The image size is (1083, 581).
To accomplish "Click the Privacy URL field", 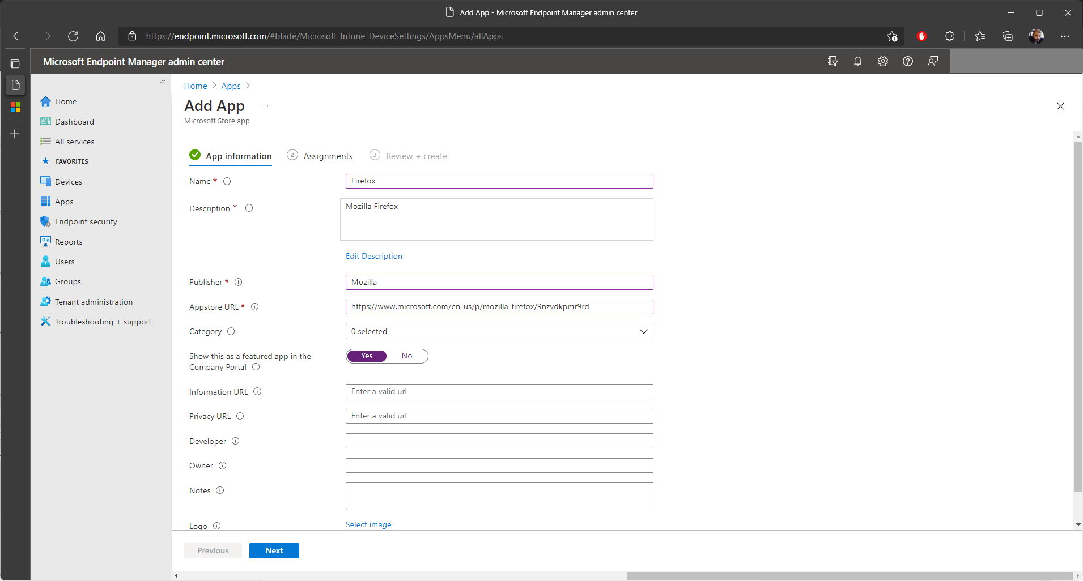I will [499, 416].
